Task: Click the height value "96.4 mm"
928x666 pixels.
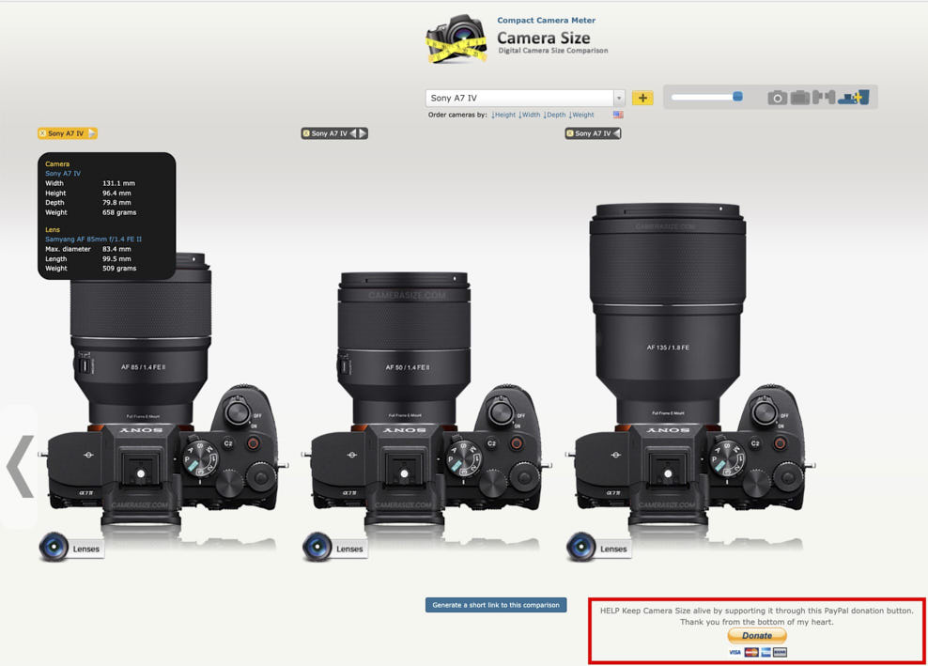Action: [116, 193]
